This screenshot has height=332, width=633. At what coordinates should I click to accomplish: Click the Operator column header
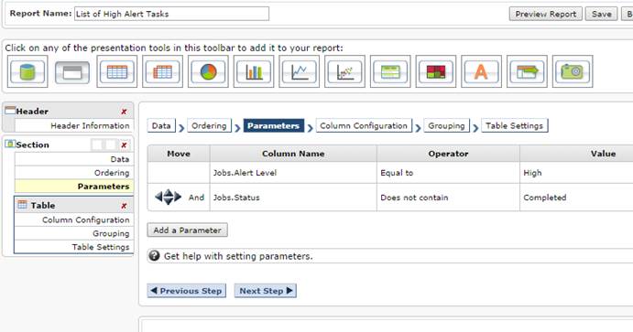pyautogui.click(x=449, y=154)
